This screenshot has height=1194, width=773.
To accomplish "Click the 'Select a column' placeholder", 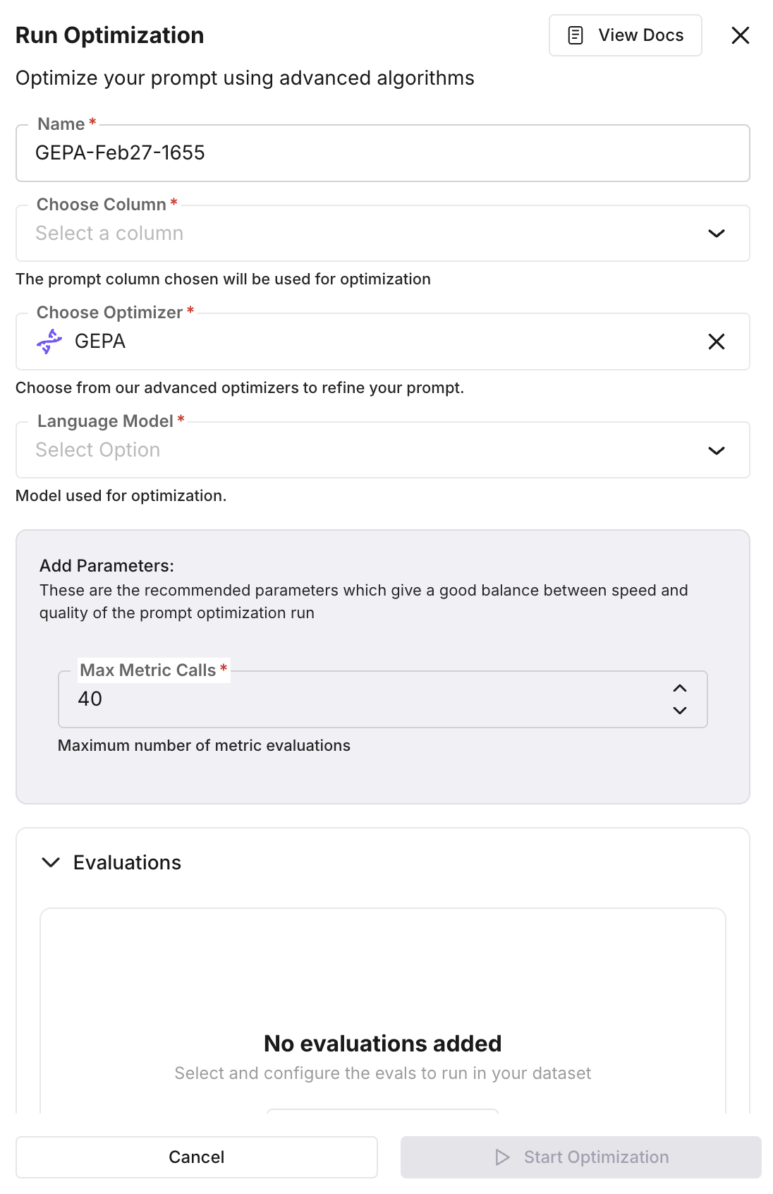I will (x=109, y=234).
